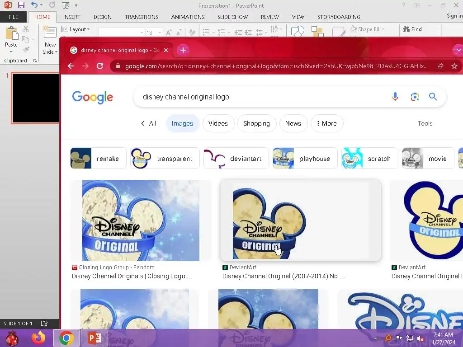This screenshot has height=347, width=463.
Task: Click the Shapes gallery icon in ribbon
Action: click(298, 31)
